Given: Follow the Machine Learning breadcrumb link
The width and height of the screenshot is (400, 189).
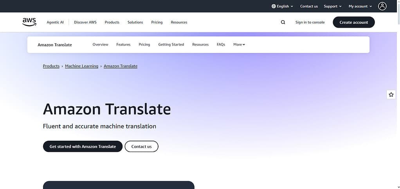Looking at the screenshot, I should coord(82,66).
